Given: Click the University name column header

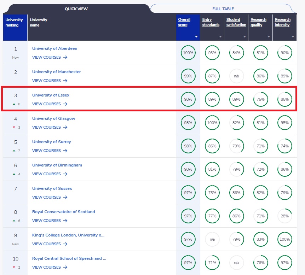Looking at the screenshot, I should coord(39,22).
